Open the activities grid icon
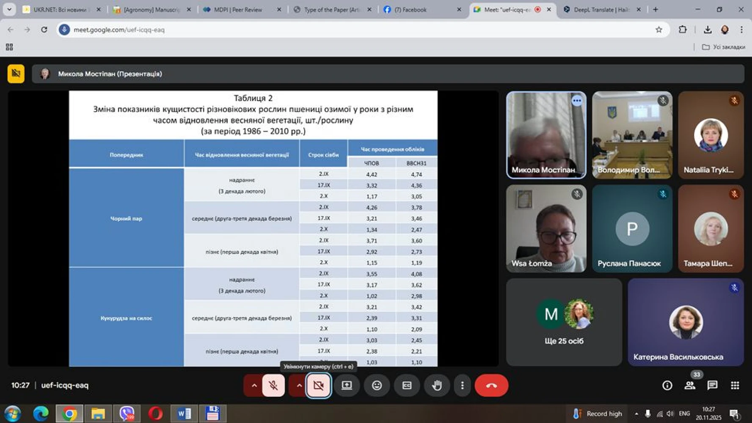Screen dimensions: 752x423 click(x=735, y=385)
